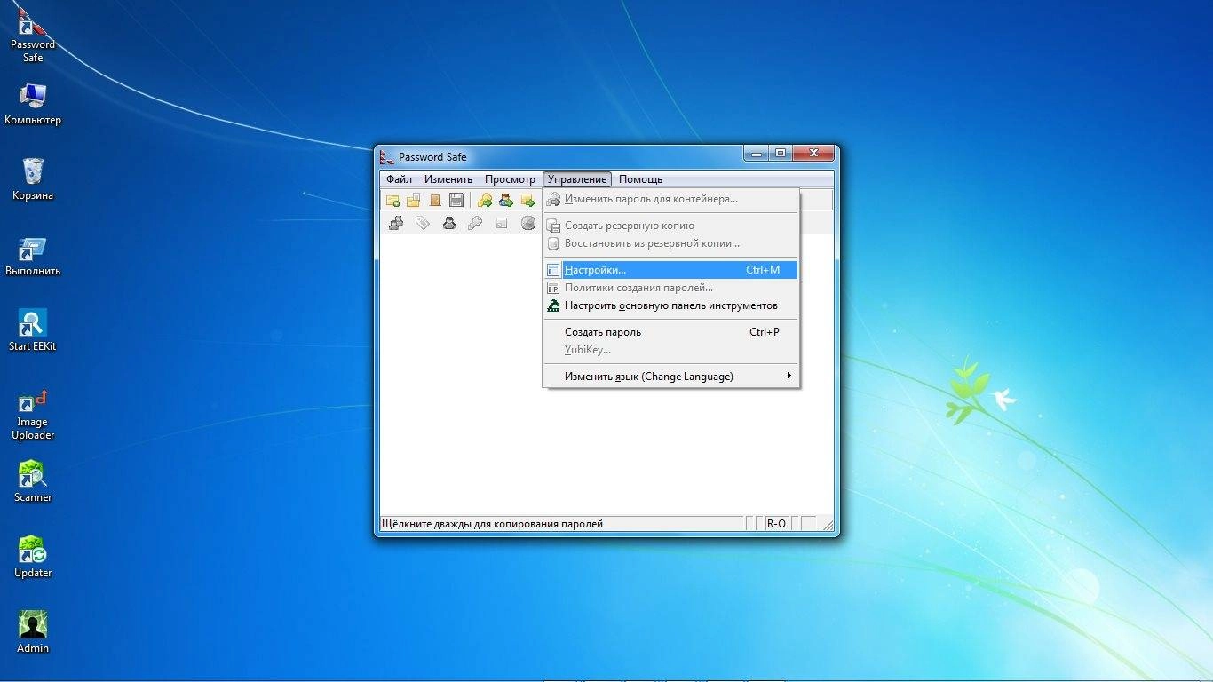Open the Файл menu
Image resolution: width=1213 pixels, height=682 pixels.
[399, 179]
